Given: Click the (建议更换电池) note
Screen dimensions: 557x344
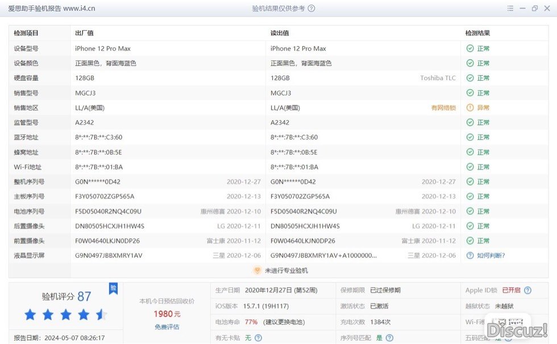Looking at the screenshot, I should point(284,322).
